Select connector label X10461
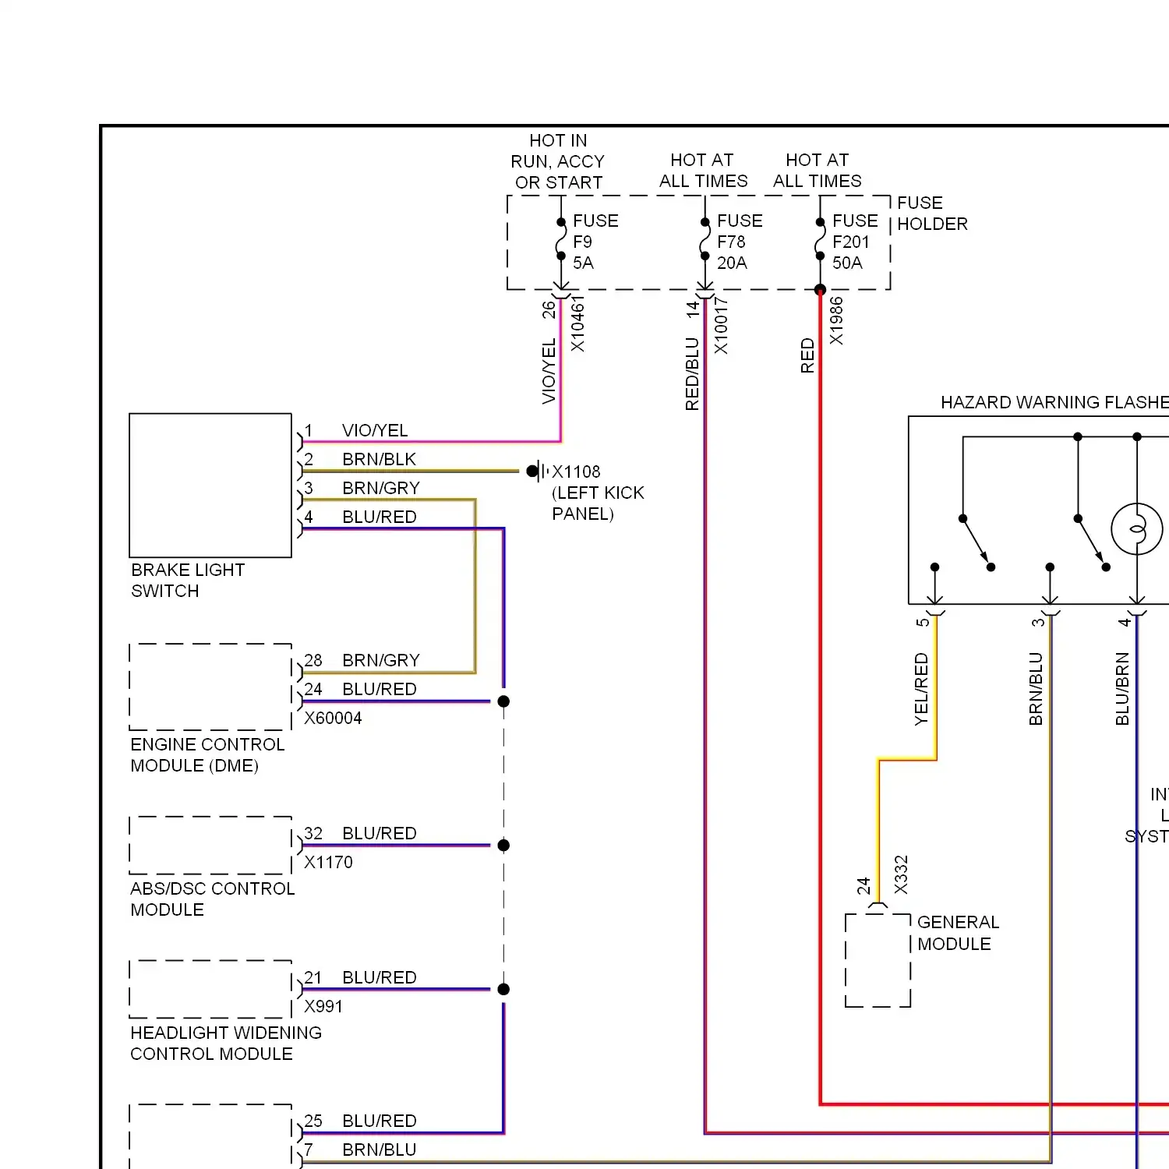Screen dimensions: 1169x1169 [x=577, y=323]
